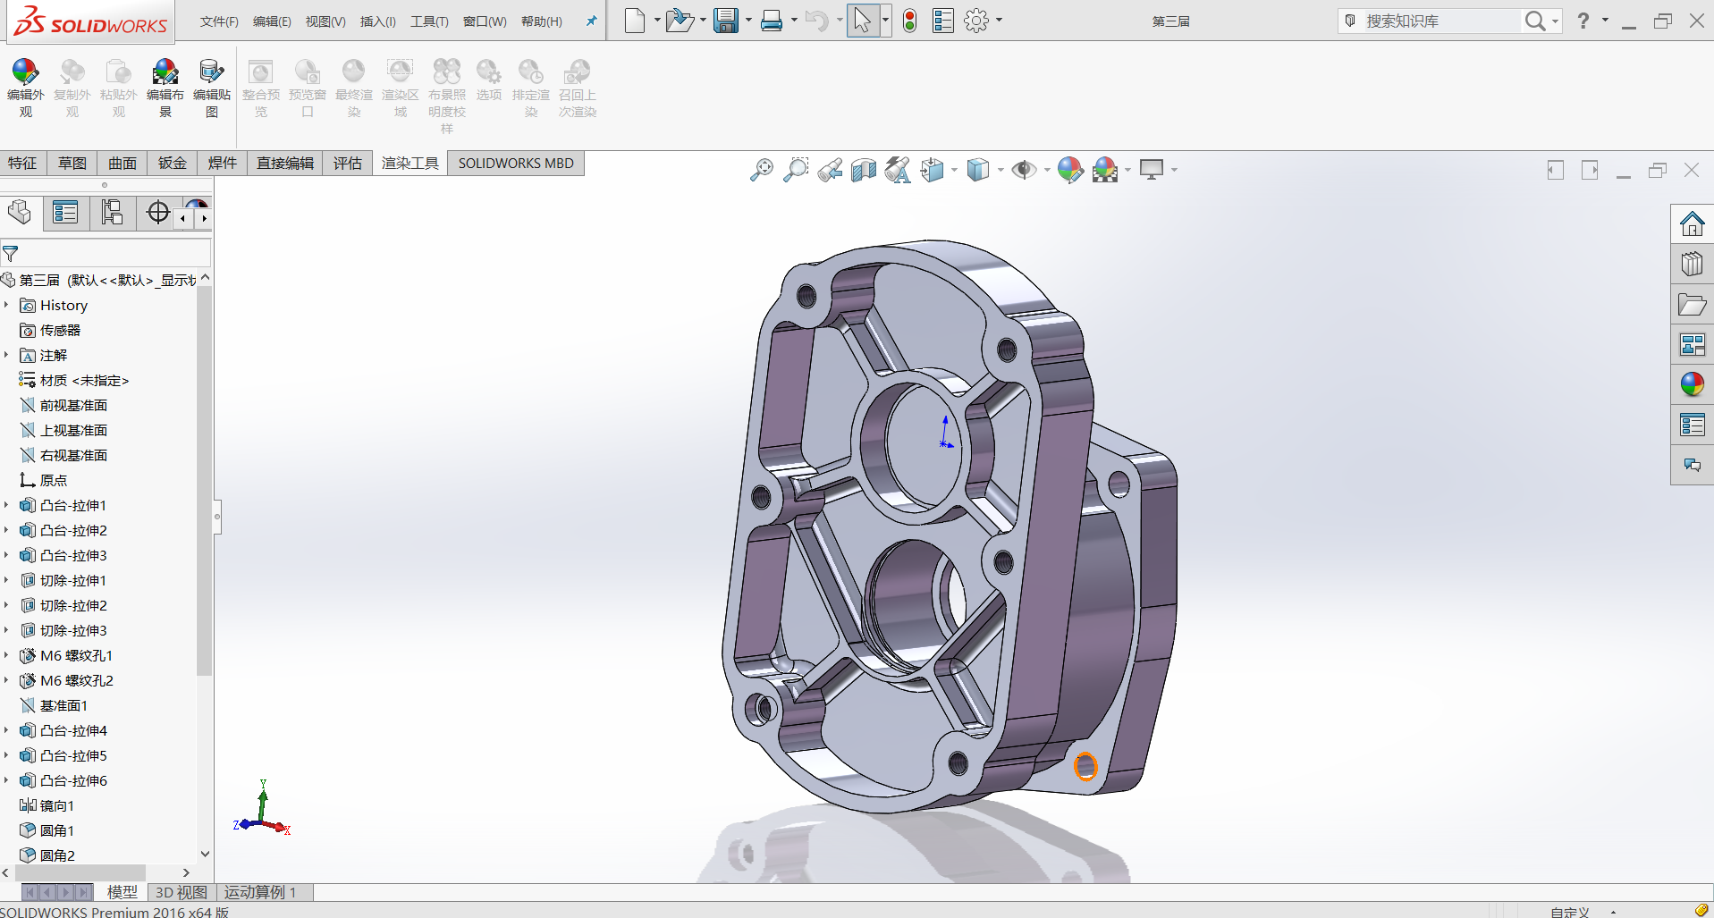This screenshot has width=1714, height=918.
Task: Open the FeatureManager design tree tab
Action: (20, 213)
